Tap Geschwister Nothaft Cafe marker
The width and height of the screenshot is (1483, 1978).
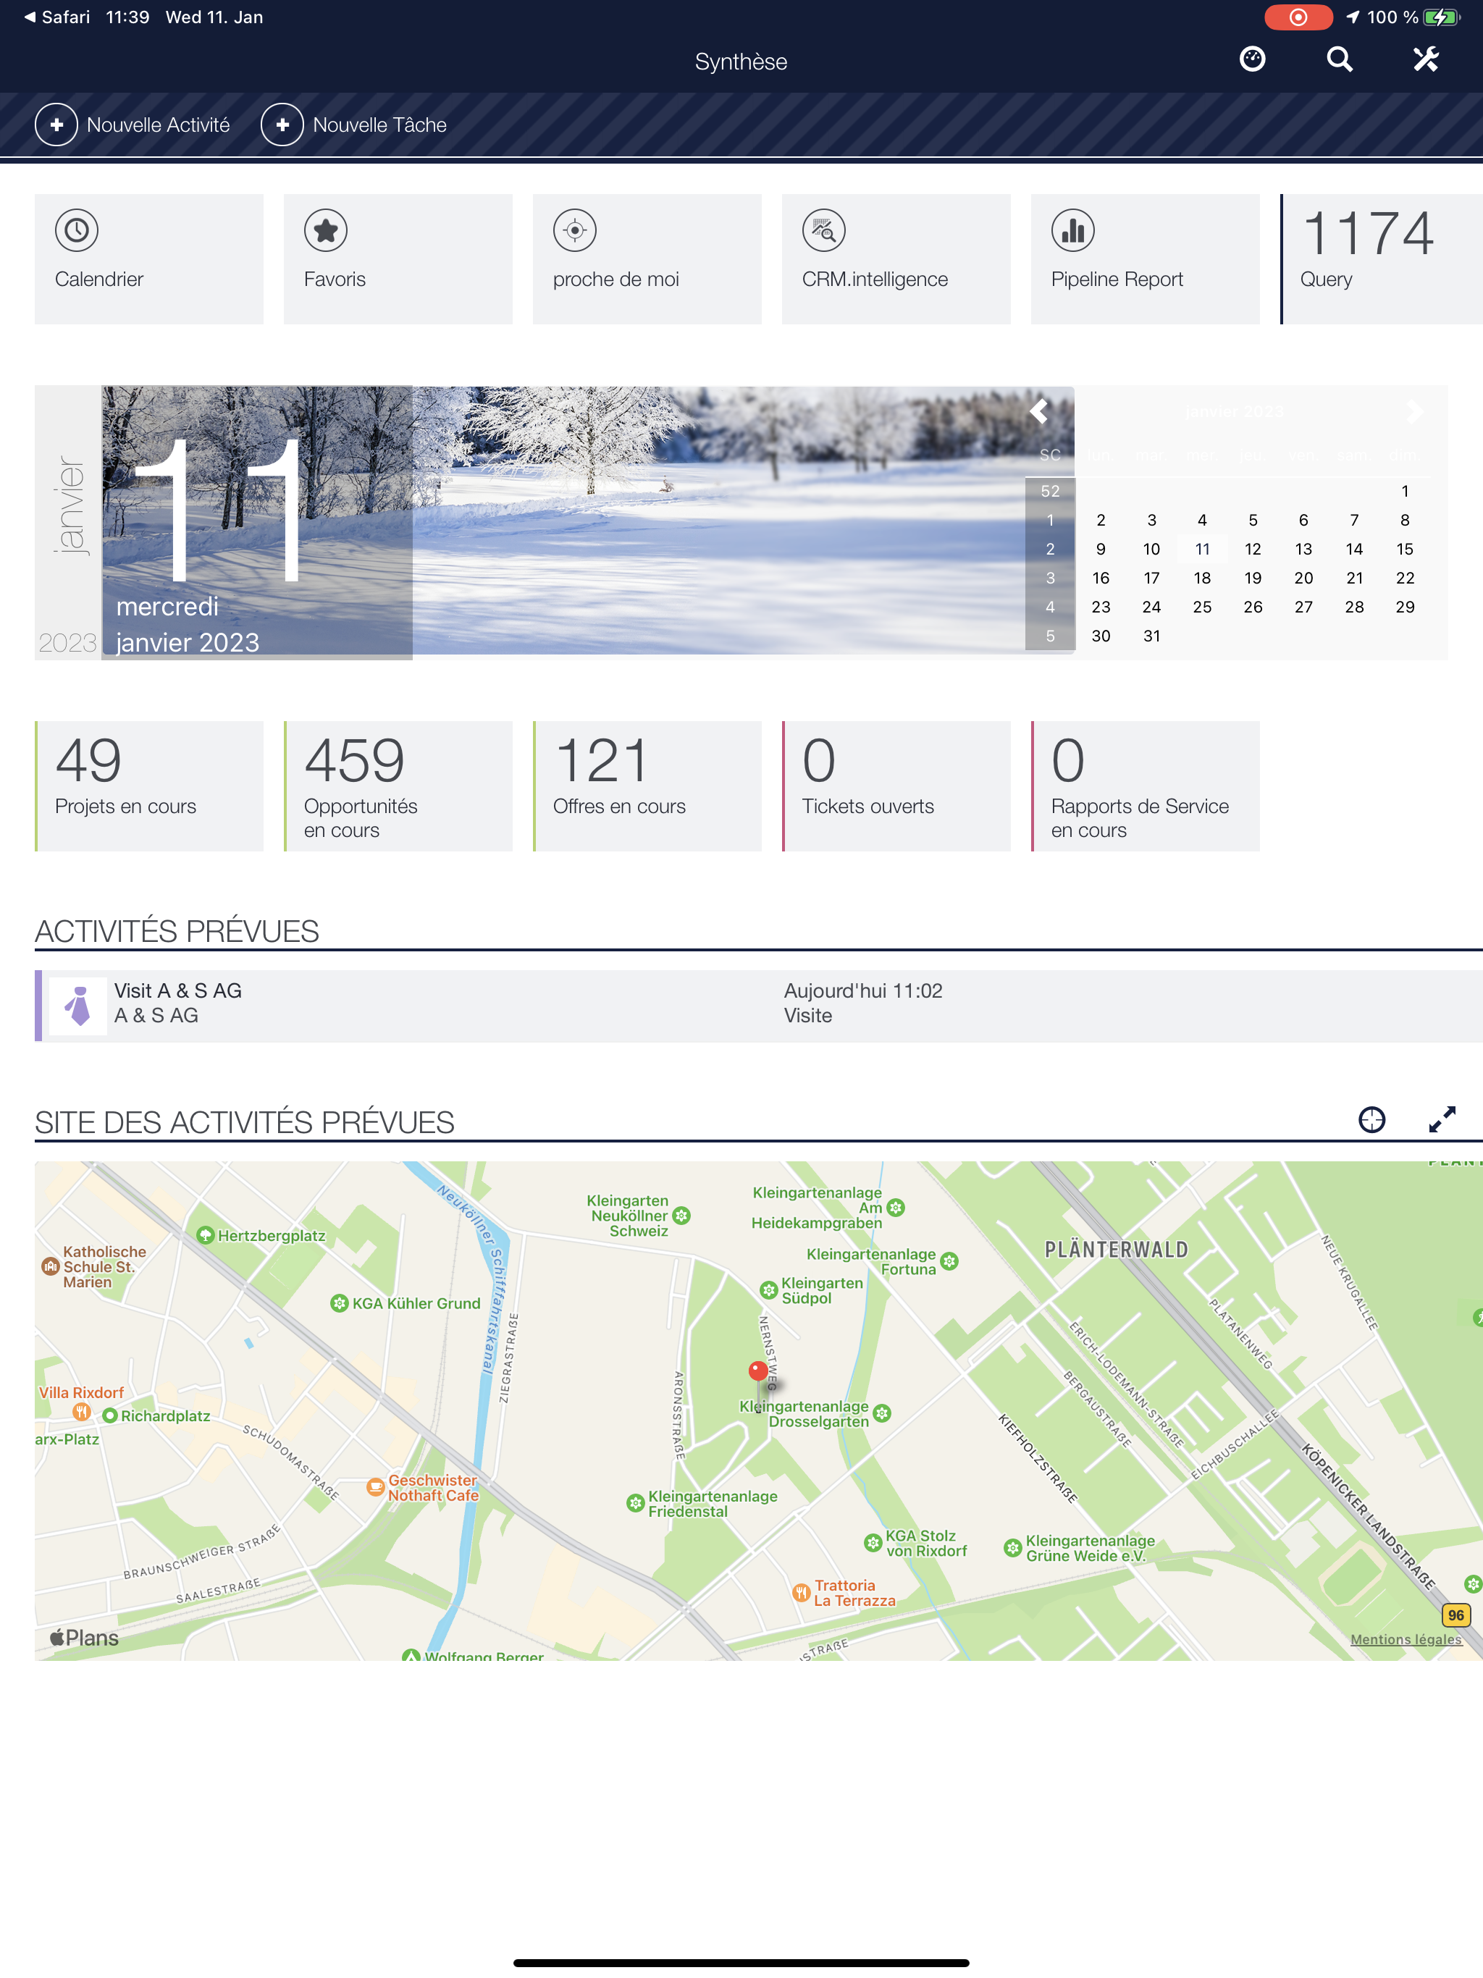pos(376,1487)
